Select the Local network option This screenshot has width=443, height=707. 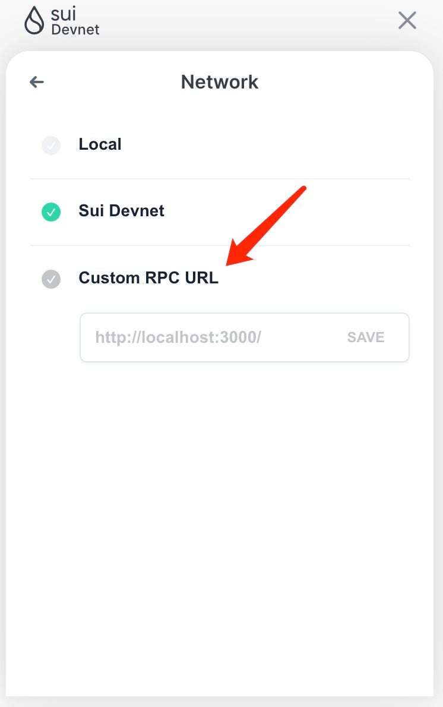[100, 144]
